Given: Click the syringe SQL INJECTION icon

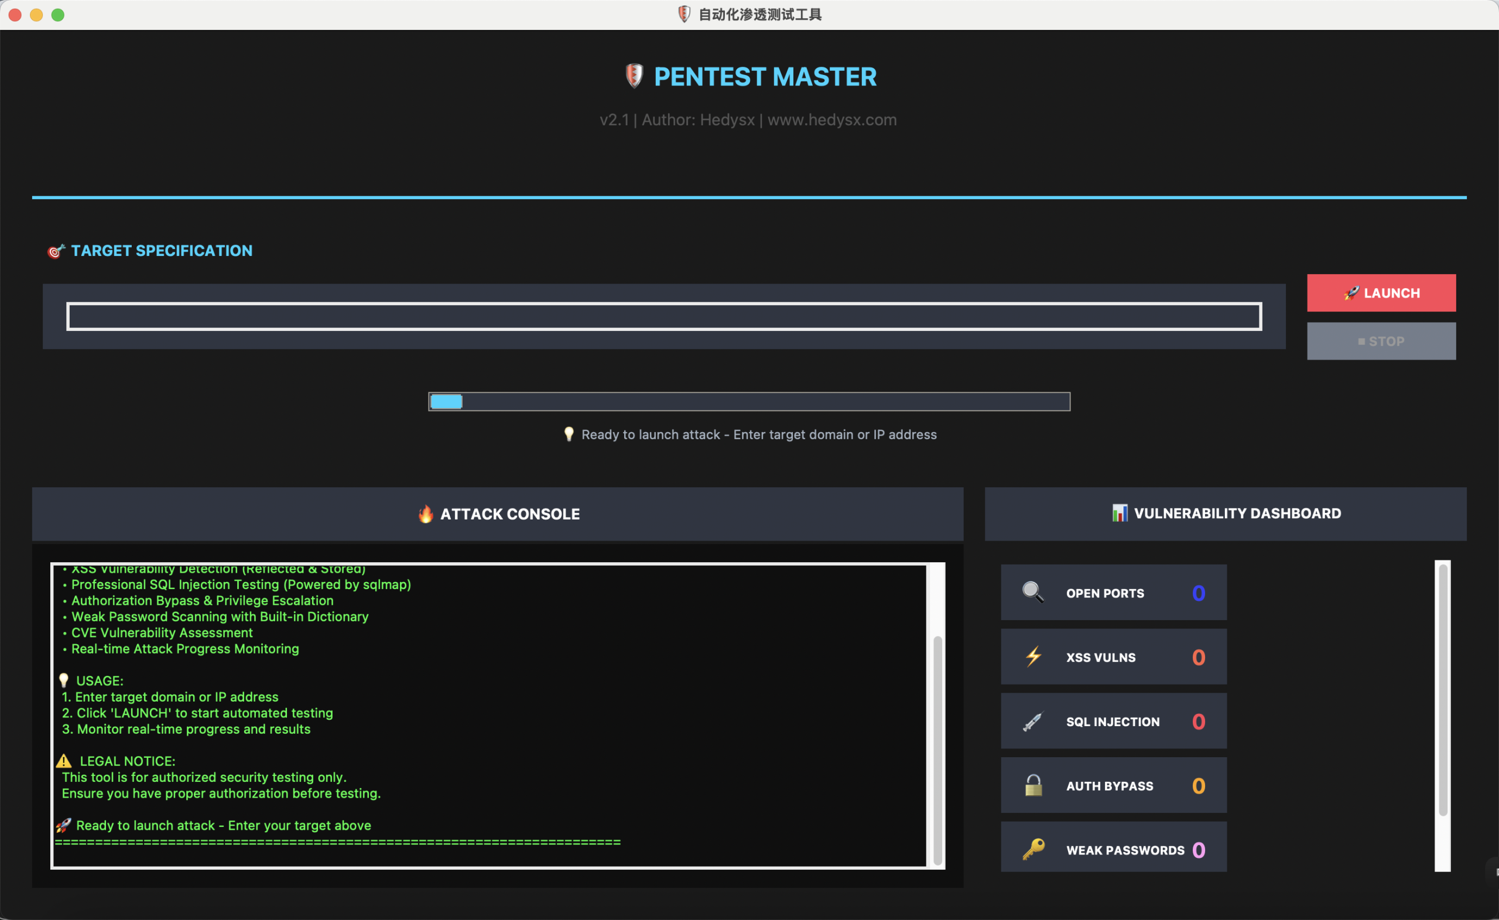Looking at the screenshot, I should [1033, 721].
